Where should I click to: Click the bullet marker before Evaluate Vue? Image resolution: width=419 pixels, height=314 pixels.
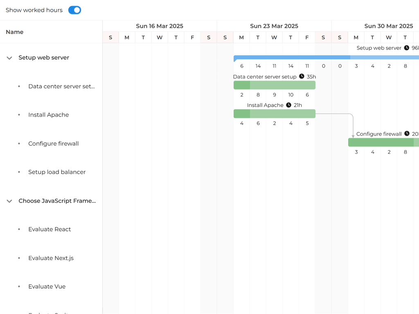tap(18, 287)
